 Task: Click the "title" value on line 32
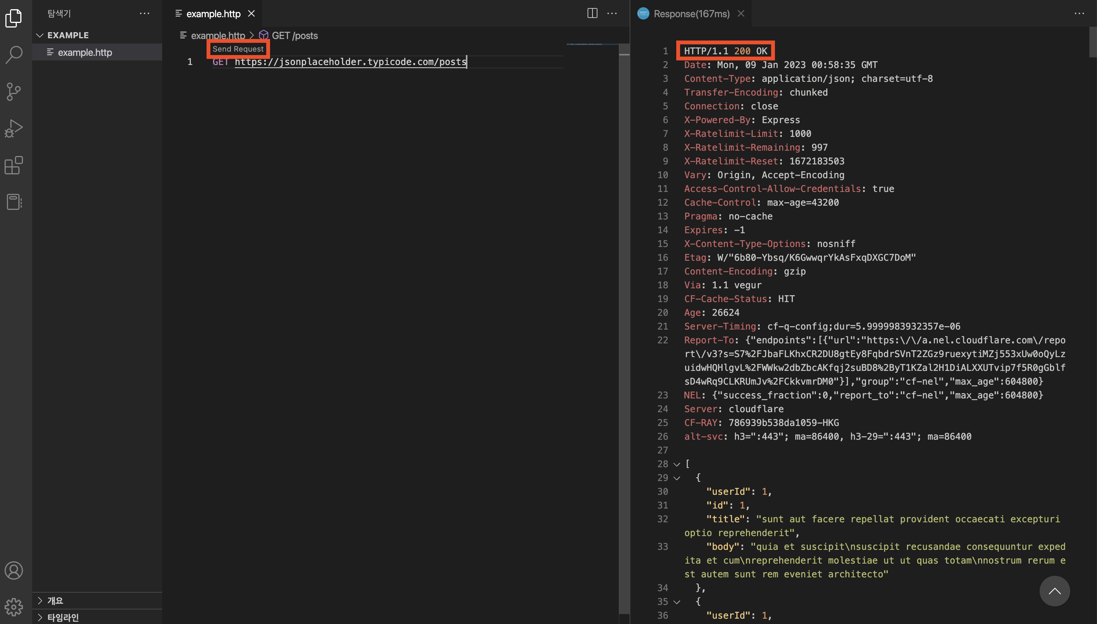(x=872, y=526)
